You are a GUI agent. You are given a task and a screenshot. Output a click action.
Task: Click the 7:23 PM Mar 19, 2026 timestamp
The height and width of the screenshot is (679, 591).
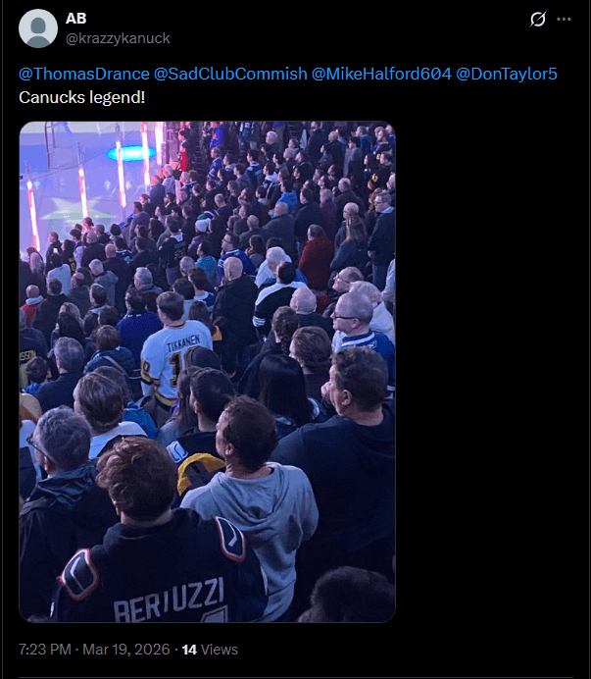pos(94,650)
